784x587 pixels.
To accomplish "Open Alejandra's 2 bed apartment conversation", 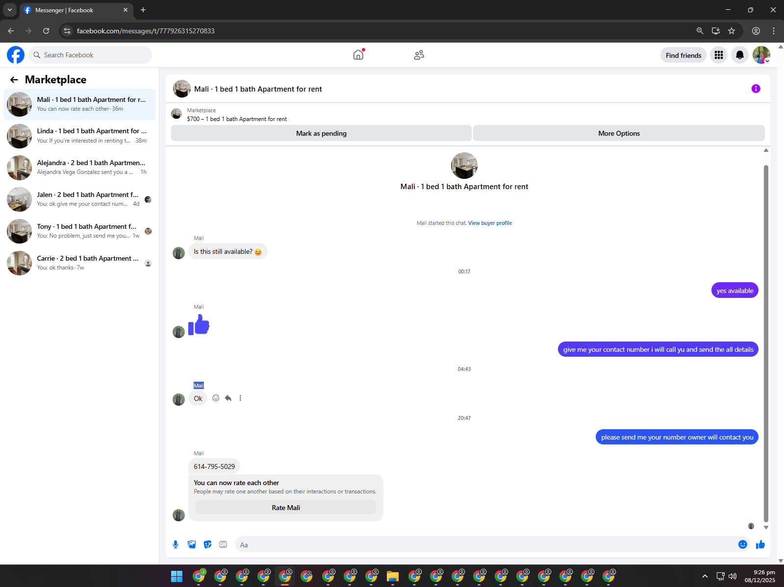I will point(79,168).
